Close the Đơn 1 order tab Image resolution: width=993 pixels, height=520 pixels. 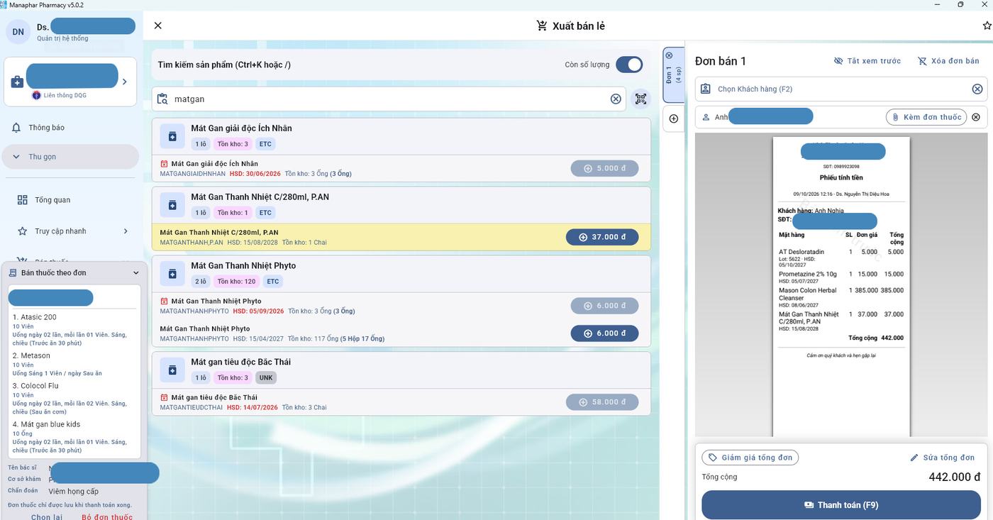pyautogui.click(x=669, y=55)
